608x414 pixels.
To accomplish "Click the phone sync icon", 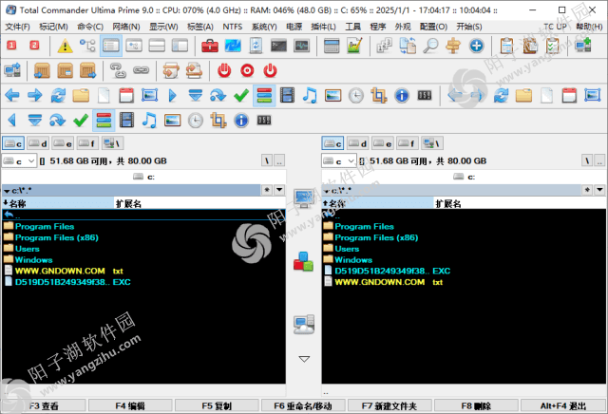I will pyautogui.click(x=256, y=46).
